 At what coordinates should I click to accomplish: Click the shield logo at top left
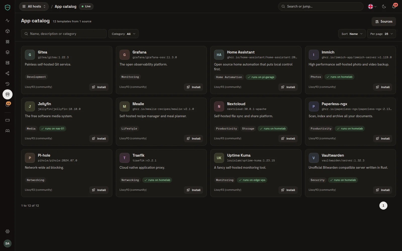[x=8, y=8]
